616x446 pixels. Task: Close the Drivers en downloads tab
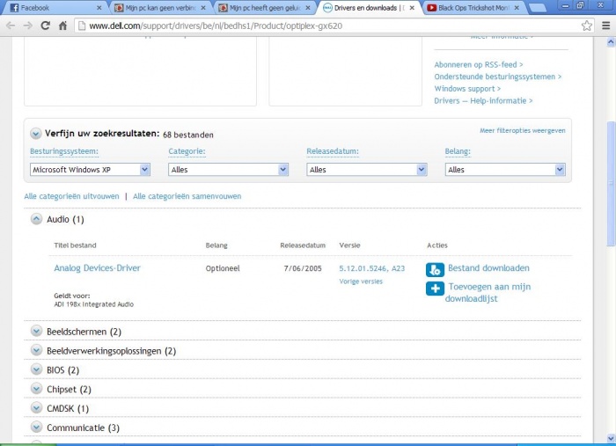(x=412, y=7)
